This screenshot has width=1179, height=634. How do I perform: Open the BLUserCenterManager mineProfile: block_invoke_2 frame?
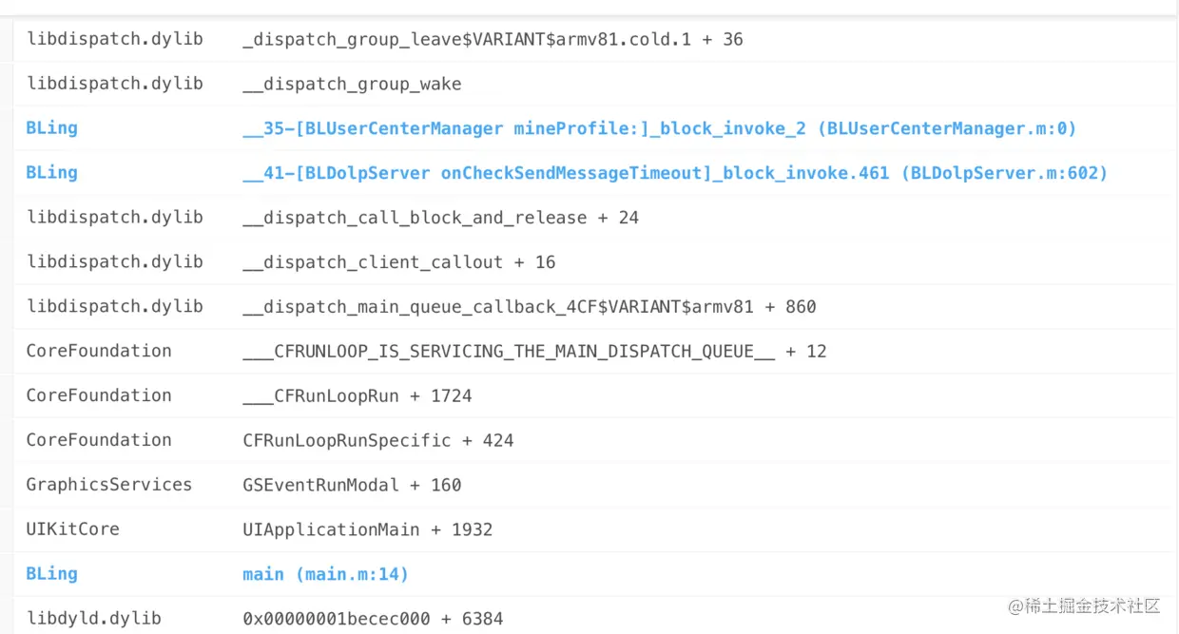coord(659,128)
